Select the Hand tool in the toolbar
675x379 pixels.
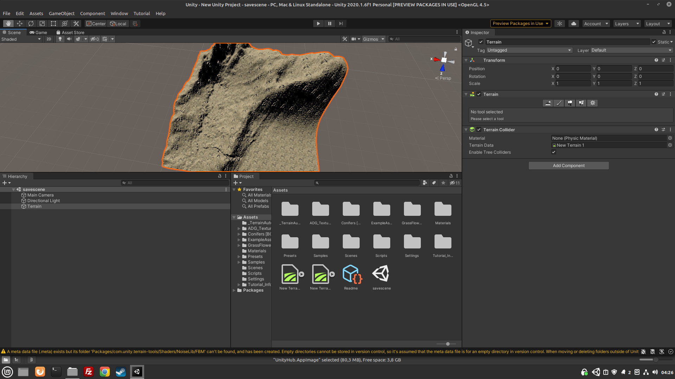click(x=8, y=24)
